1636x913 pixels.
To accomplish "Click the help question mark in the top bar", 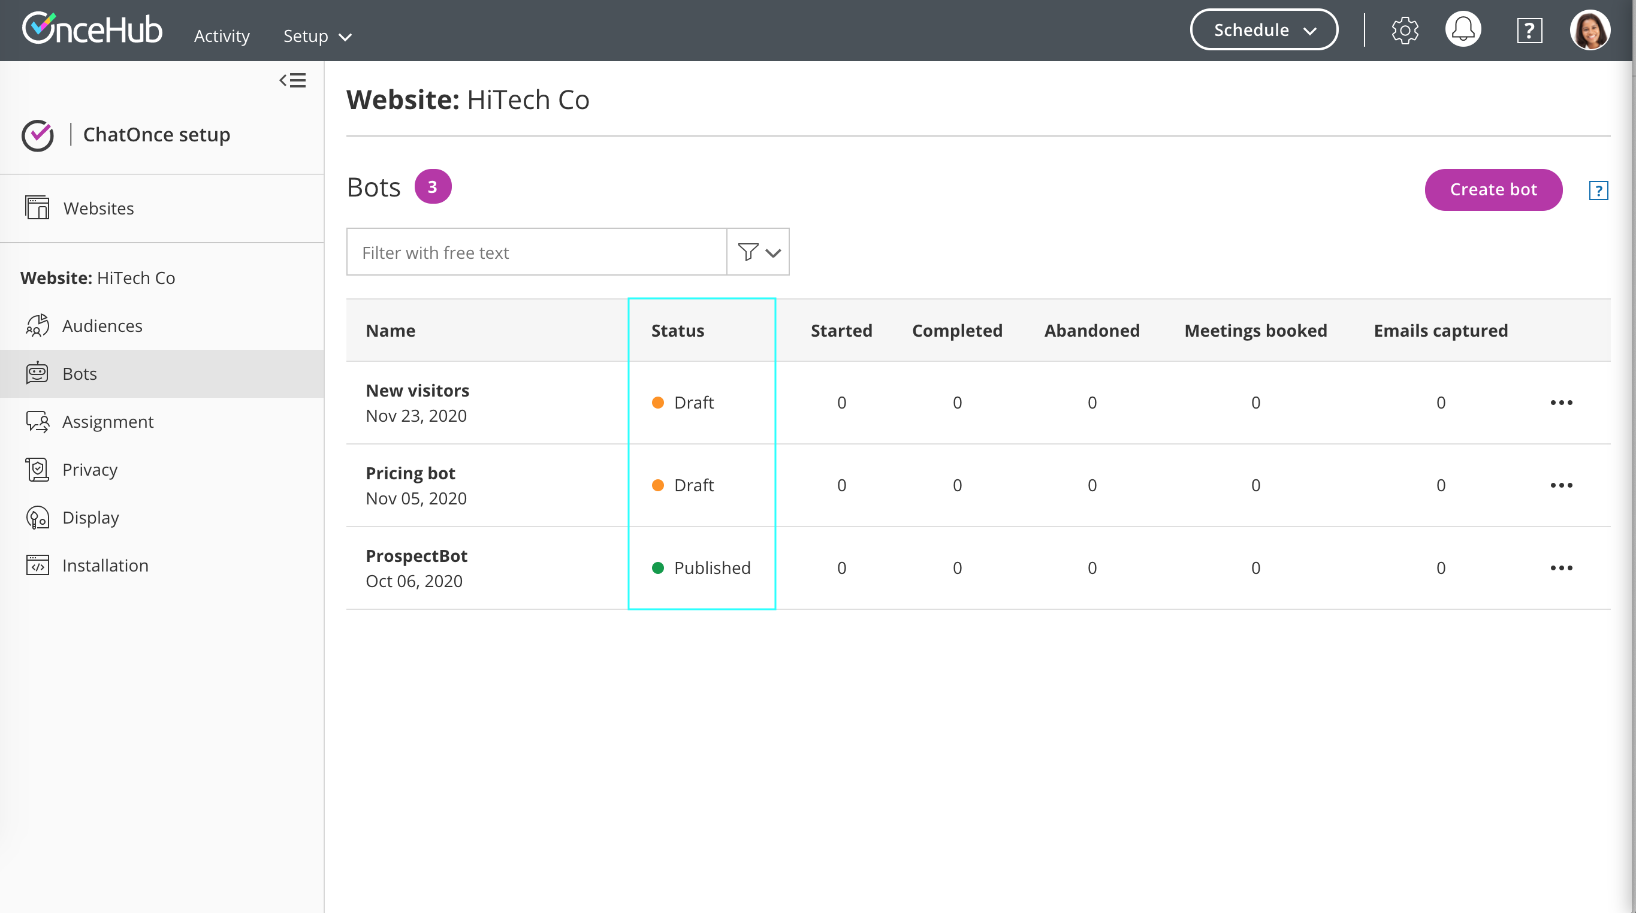I will (1529, 31).
